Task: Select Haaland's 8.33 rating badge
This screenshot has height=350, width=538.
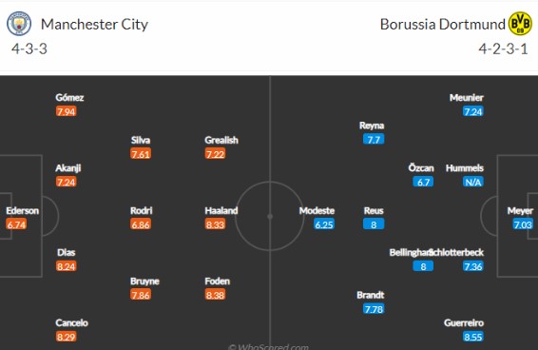Action: 215,224
